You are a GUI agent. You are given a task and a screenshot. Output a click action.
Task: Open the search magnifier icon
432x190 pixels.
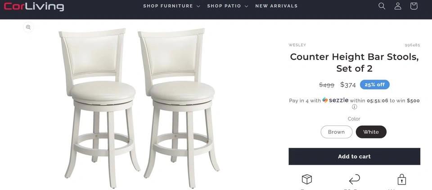tap(382, 6)
